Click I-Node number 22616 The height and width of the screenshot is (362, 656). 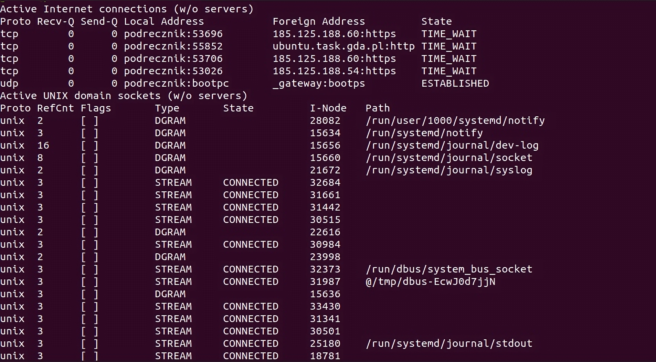pos(325,232)
